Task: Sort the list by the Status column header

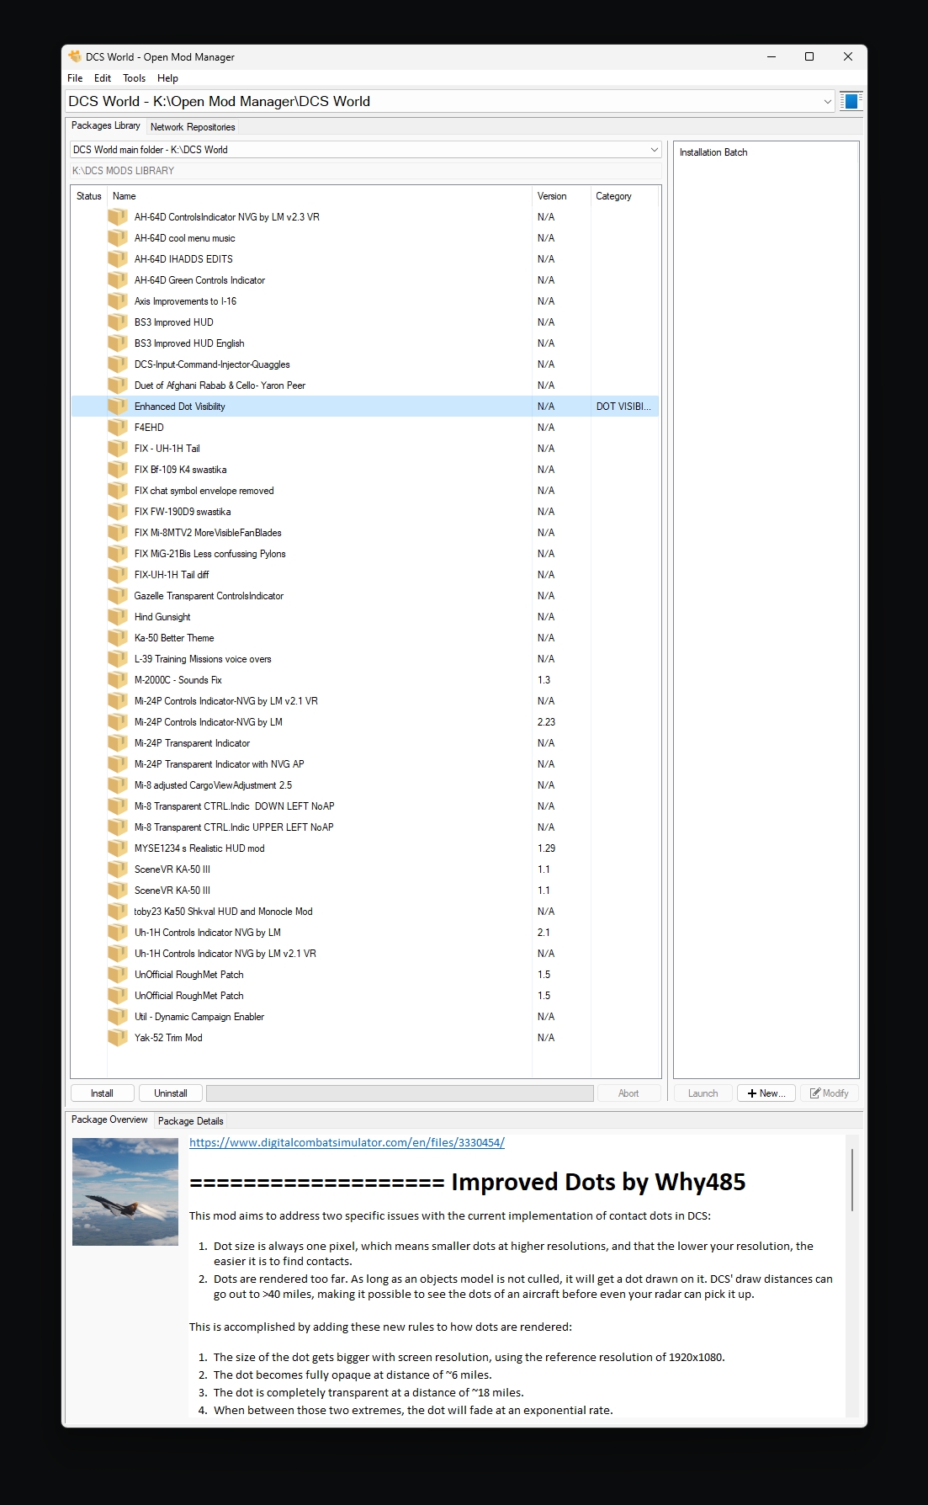Action: (89, 195)
